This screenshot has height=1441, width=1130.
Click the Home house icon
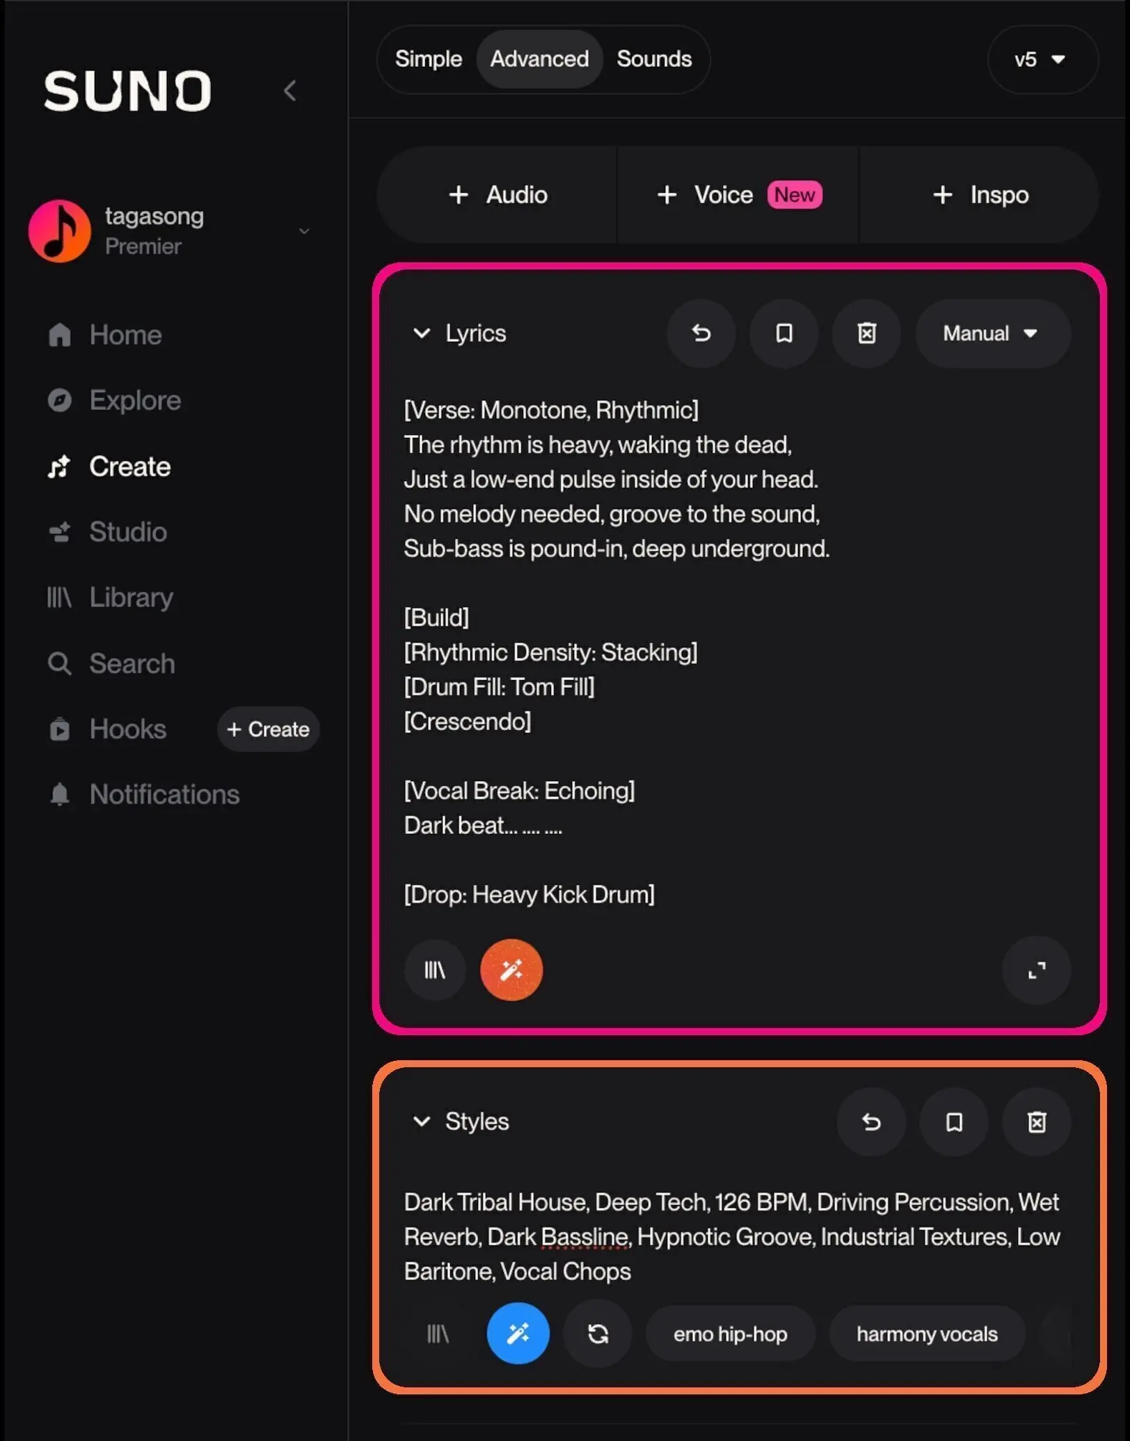coord(60,335)
